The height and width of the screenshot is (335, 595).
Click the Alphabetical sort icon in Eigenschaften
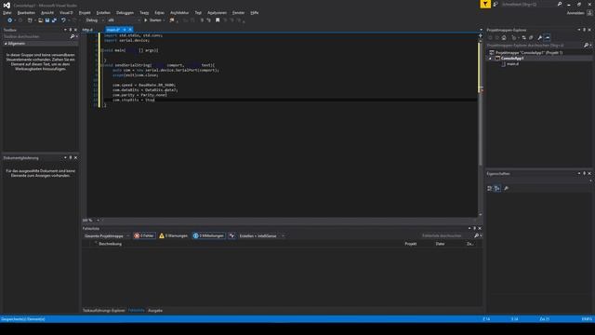[496, 188]
